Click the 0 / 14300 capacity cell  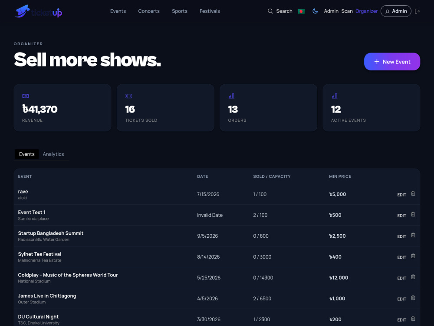tap(263, 278)
